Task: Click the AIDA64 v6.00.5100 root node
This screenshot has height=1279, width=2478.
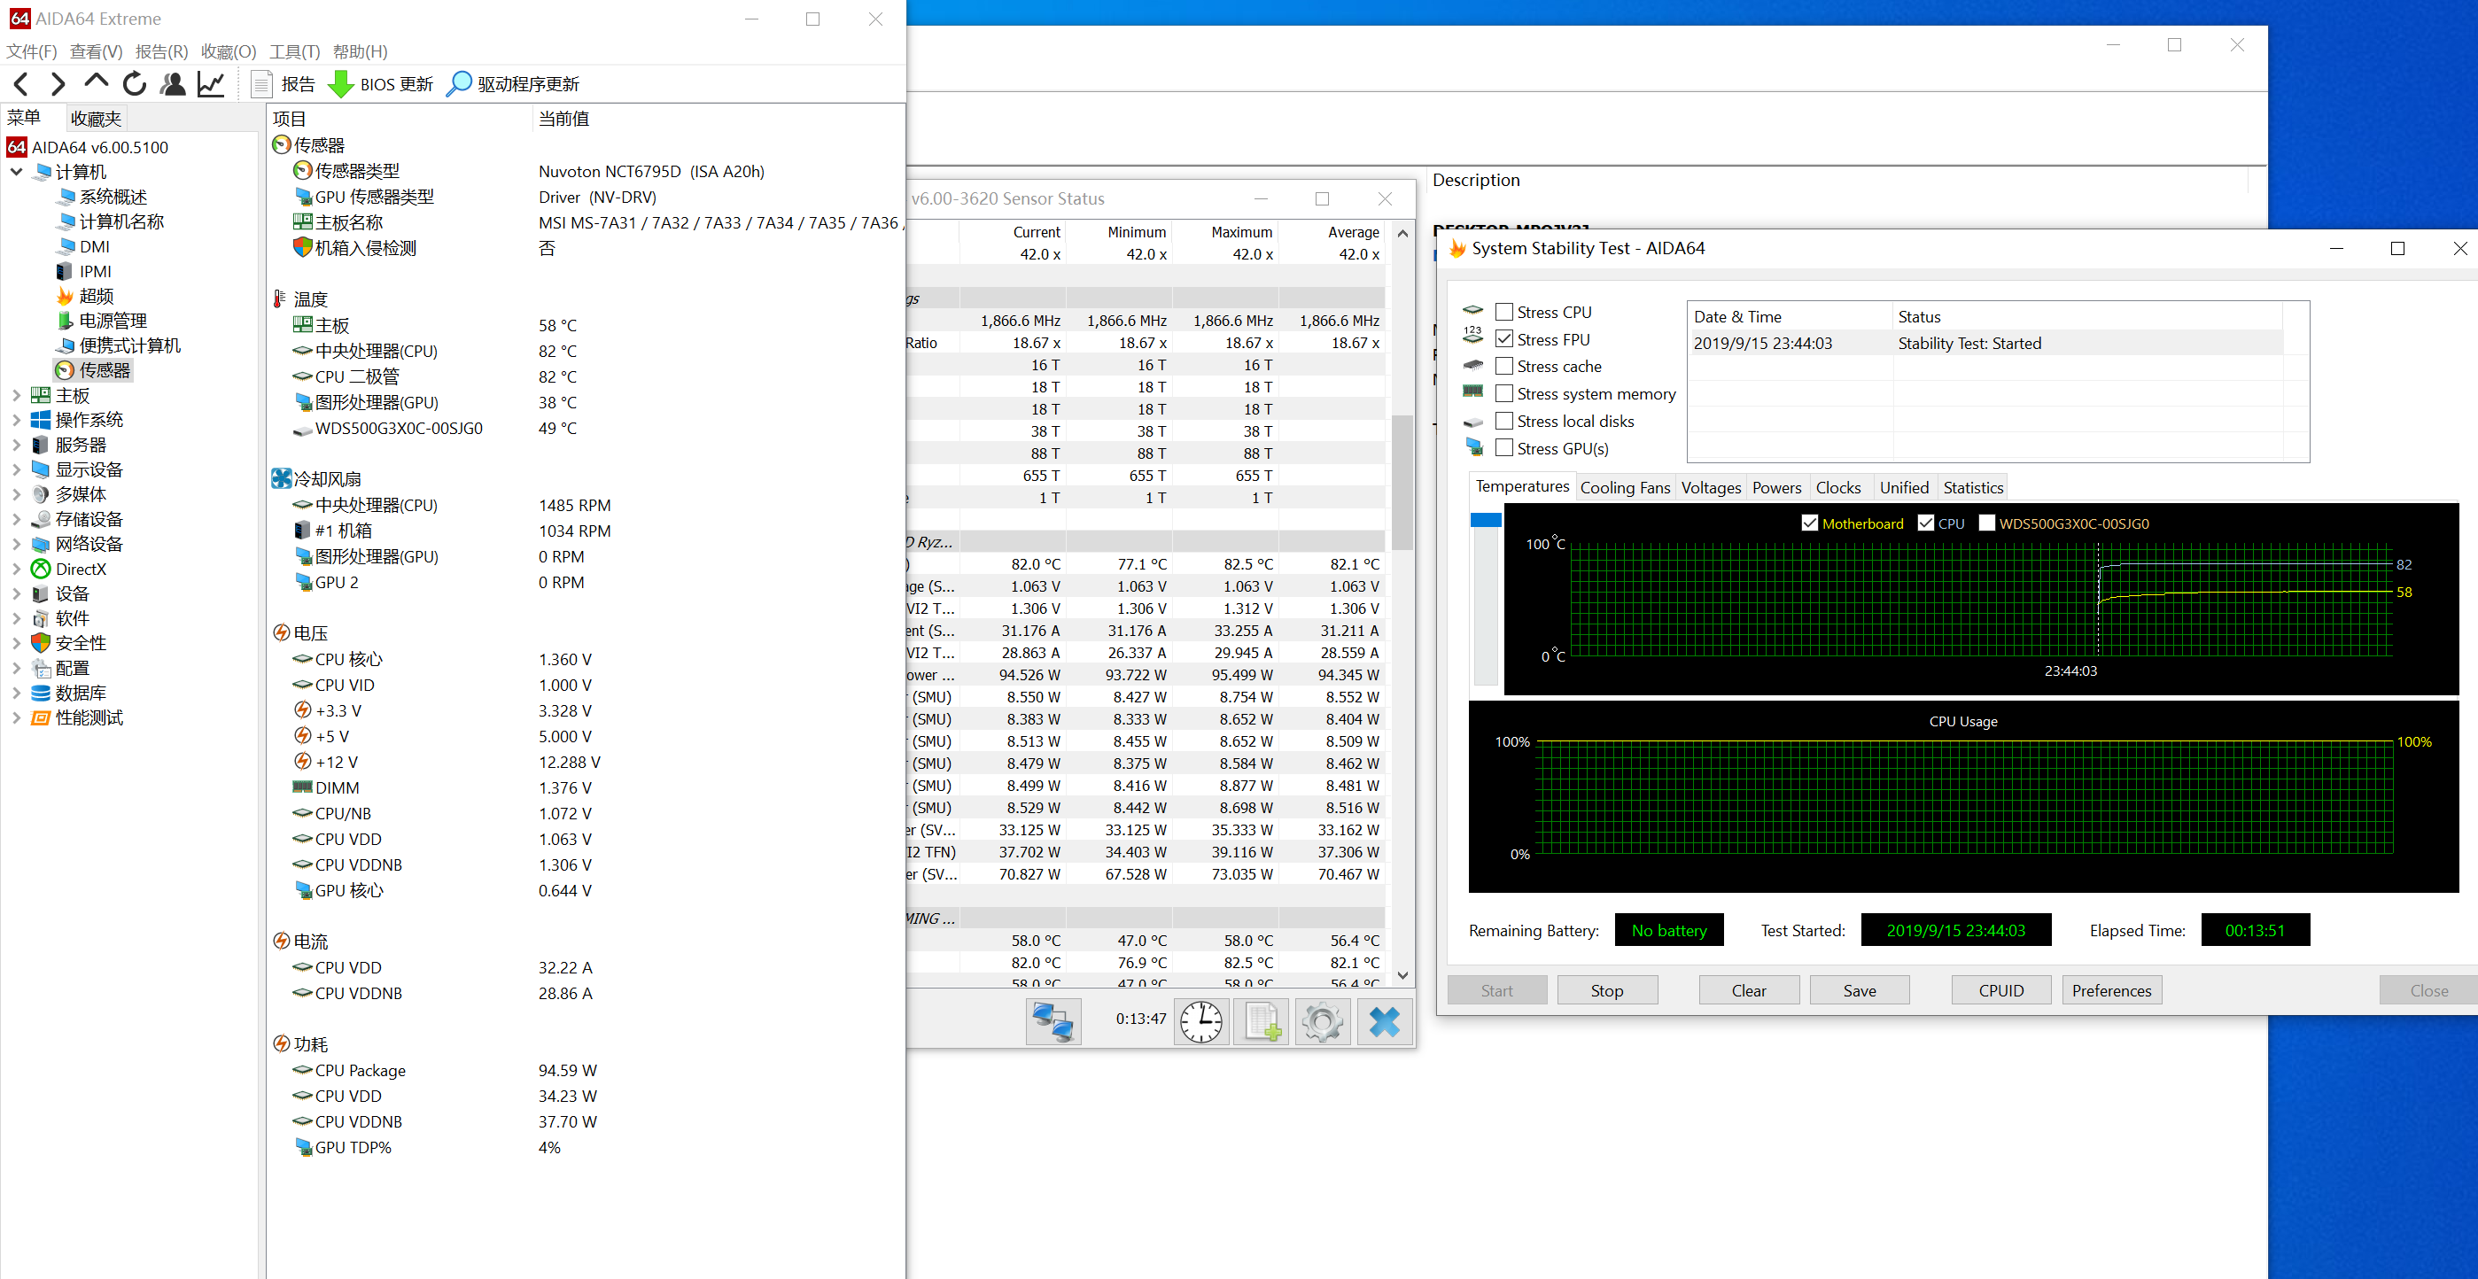Action: pos(88,147)
